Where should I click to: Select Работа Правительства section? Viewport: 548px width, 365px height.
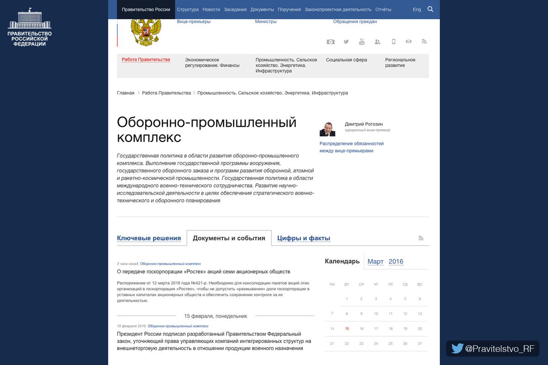[146, 59]
